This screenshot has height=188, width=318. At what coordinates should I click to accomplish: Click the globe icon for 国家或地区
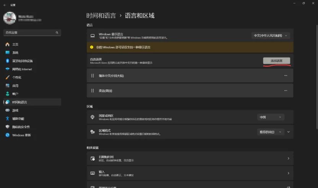click(93, 117)
